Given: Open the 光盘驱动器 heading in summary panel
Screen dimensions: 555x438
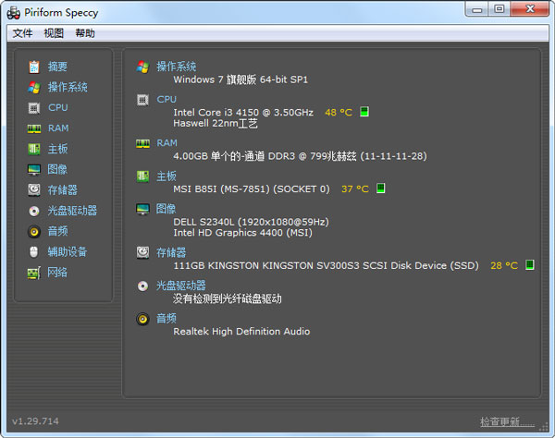Looking at the screenshot, I should tap(181, 286).
